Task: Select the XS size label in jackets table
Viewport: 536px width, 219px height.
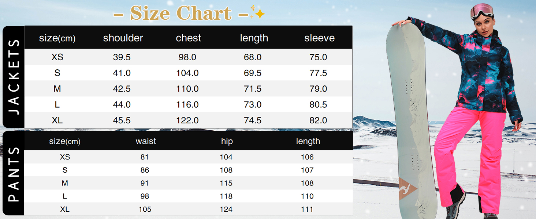Action: [x=57, y=57]
